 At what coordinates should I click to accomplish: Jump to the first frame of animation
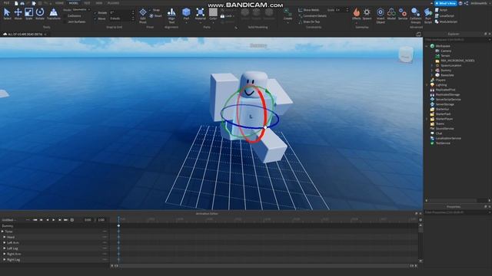35,220
